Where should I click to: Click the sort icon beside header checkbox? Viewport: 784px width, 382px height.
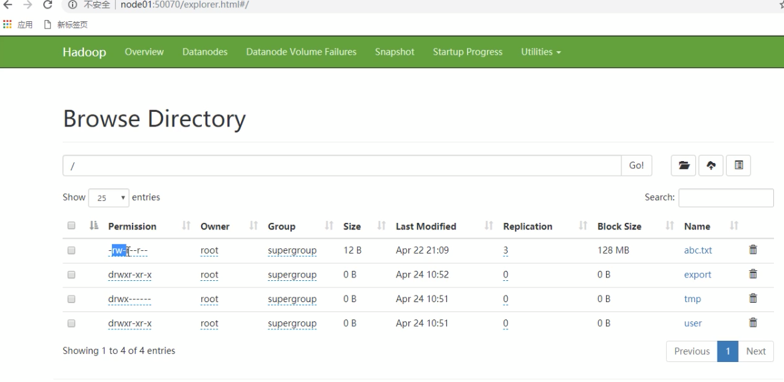pos(94,226)
